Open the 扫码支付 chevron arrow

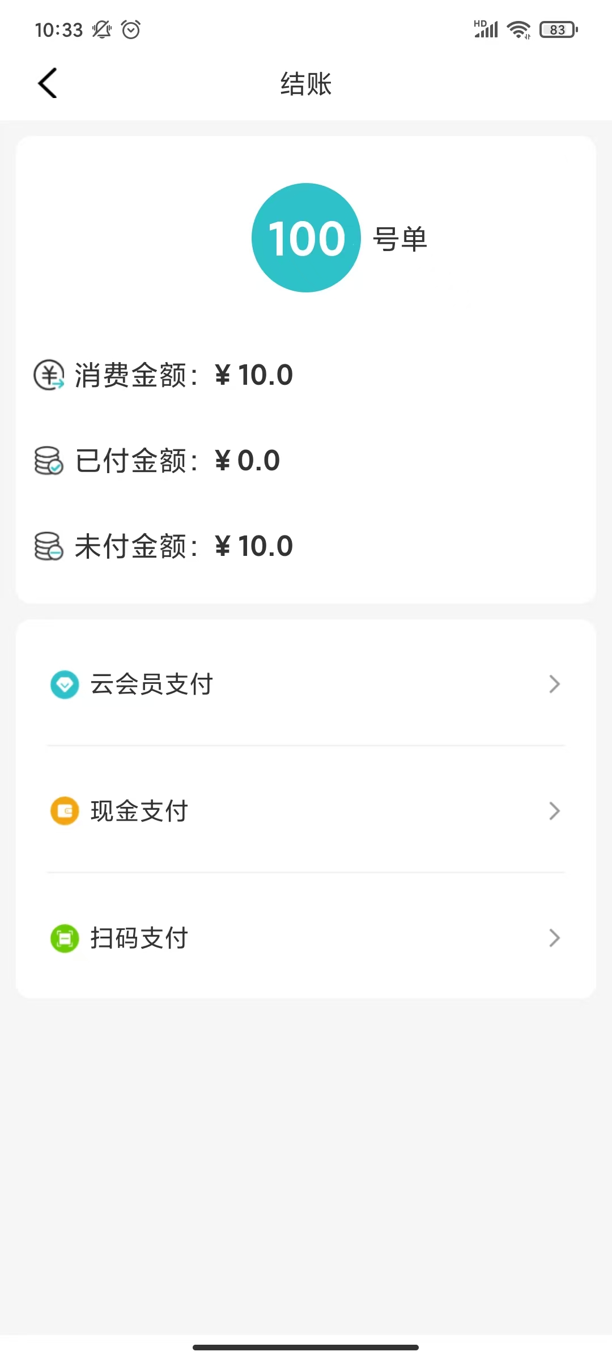[x=554, y=938]
